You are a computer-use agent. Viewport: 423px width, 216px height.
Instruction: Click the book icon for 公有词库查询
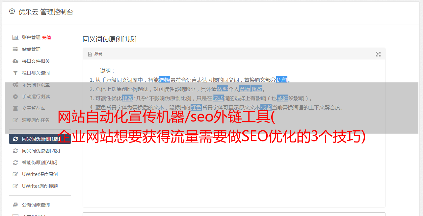tap(15, 205)
